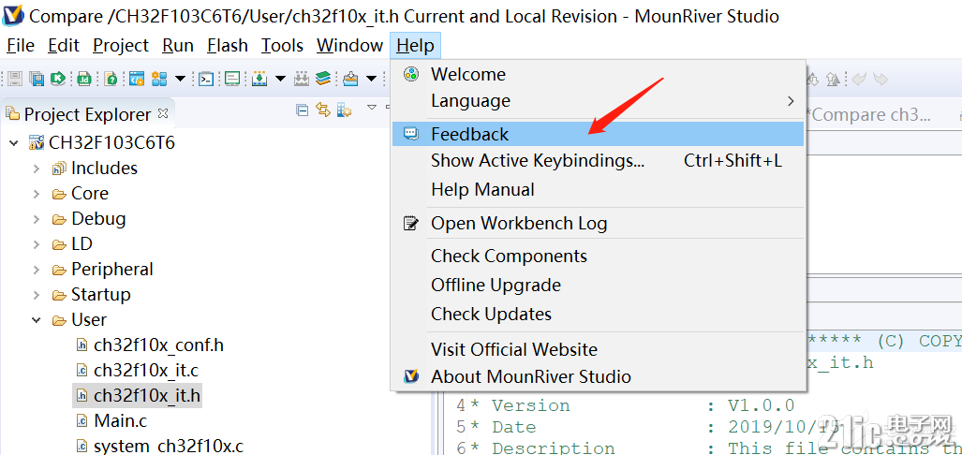Open Project Explorer view menu triangle
This screenshot has height=455, width=962.
click(x=371, y=108)
